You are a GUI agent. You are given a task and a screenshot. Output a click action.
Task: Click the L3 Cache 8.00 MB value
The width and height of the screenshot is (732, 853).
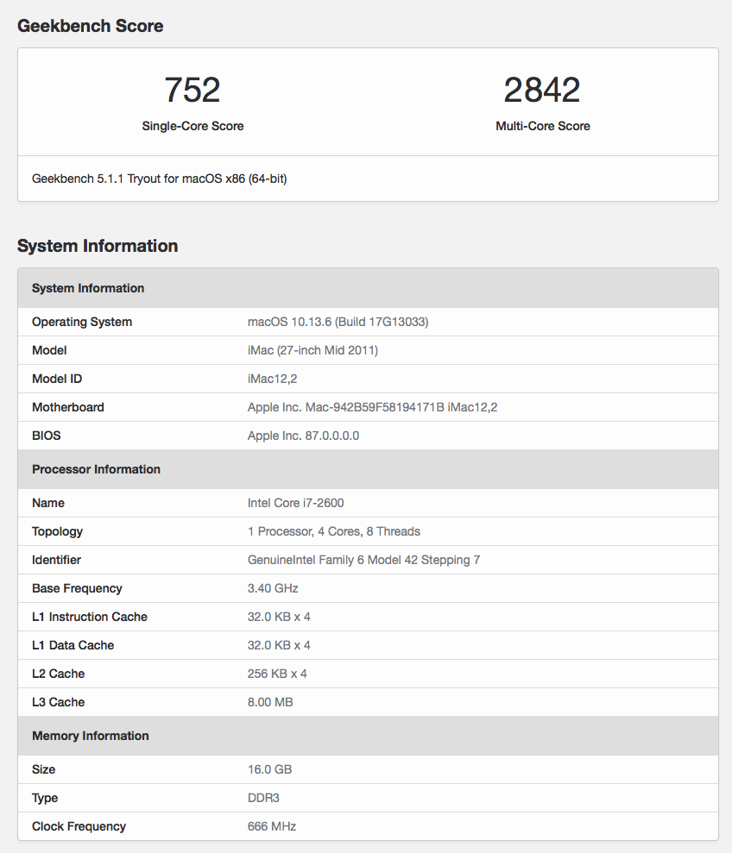tap(270, 702)
